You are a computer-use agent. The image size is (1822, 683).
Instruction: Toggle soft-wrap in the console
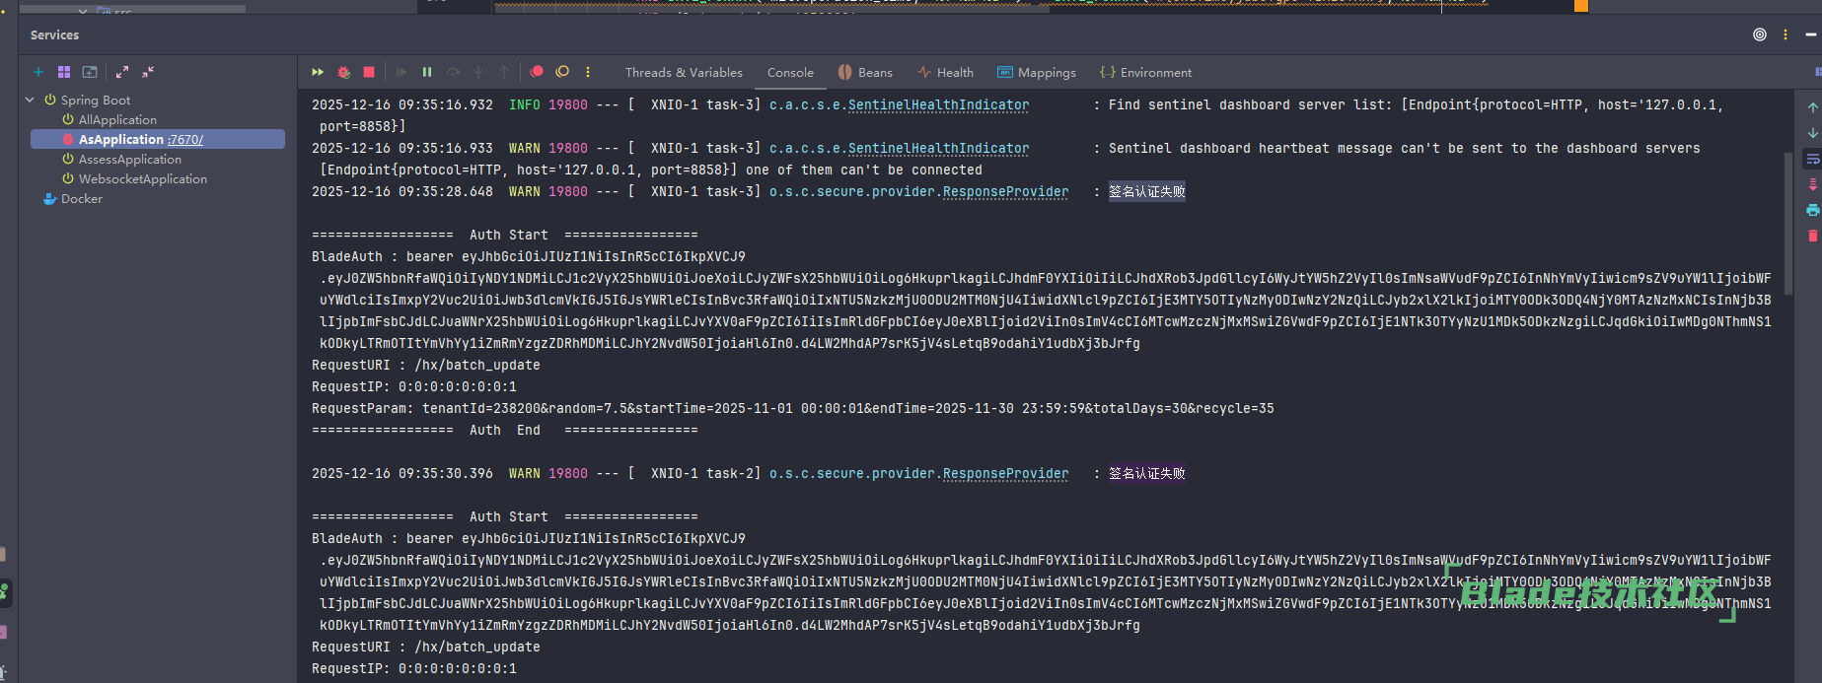(x=1812, y=159)
